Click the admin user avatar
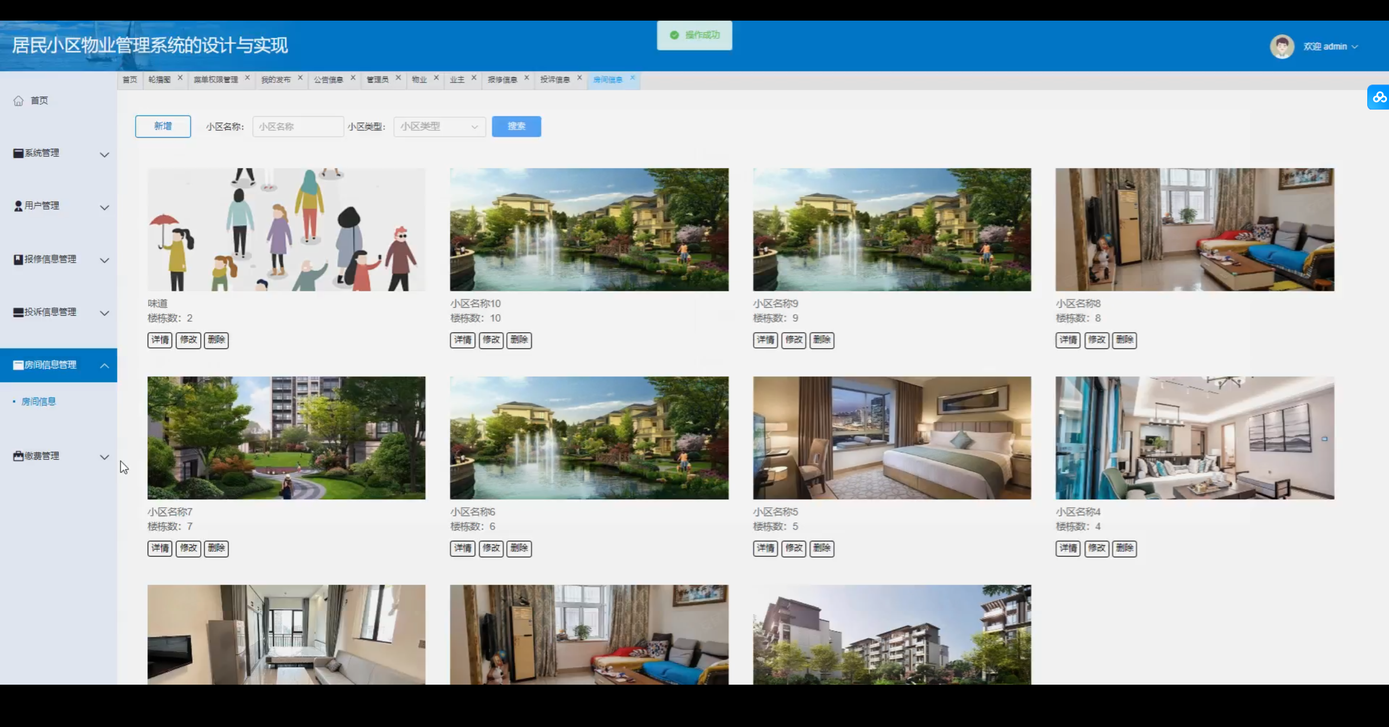1389x727 pixels. point(1282,47)
